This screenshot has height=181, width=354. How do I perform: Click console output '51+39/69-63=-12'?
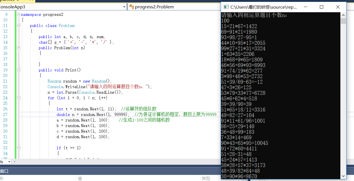242,82
